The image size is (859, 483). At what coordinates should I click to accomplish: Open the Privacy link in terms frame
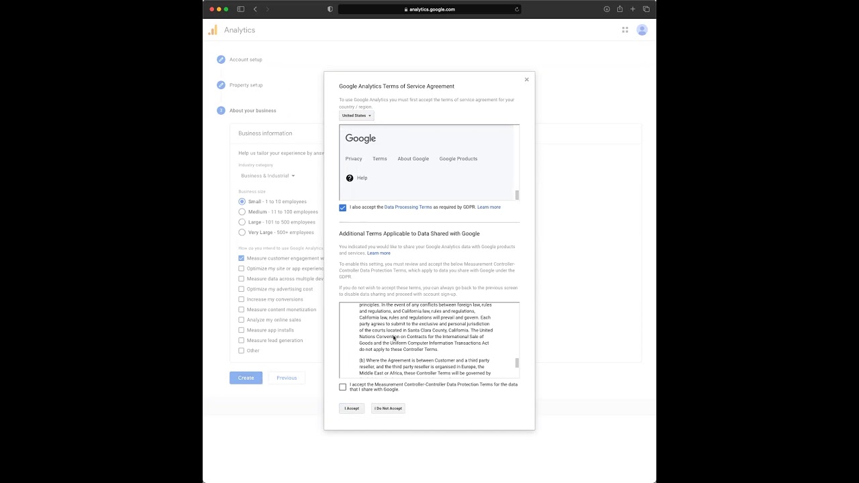tap(354, 159)
